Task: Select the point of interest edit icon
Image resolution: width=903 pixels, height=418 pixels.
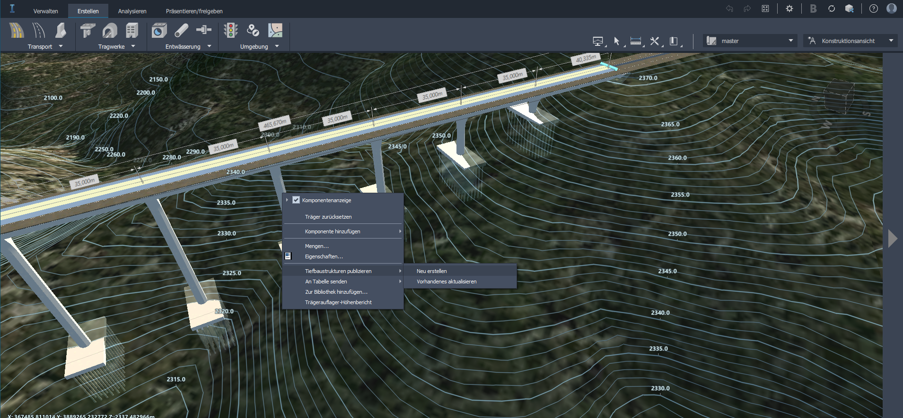Action: tap(253, 30)
